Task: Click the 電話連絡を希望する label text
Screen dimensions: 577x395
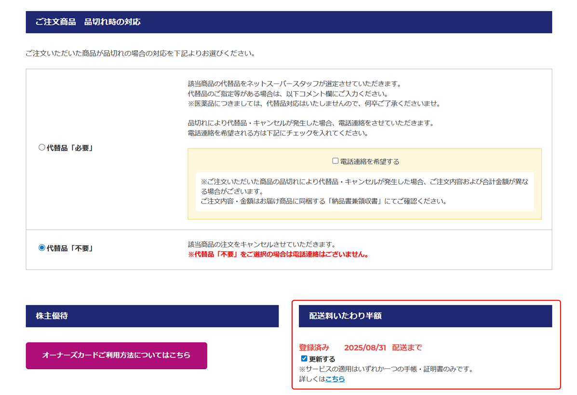Action: 370,162
